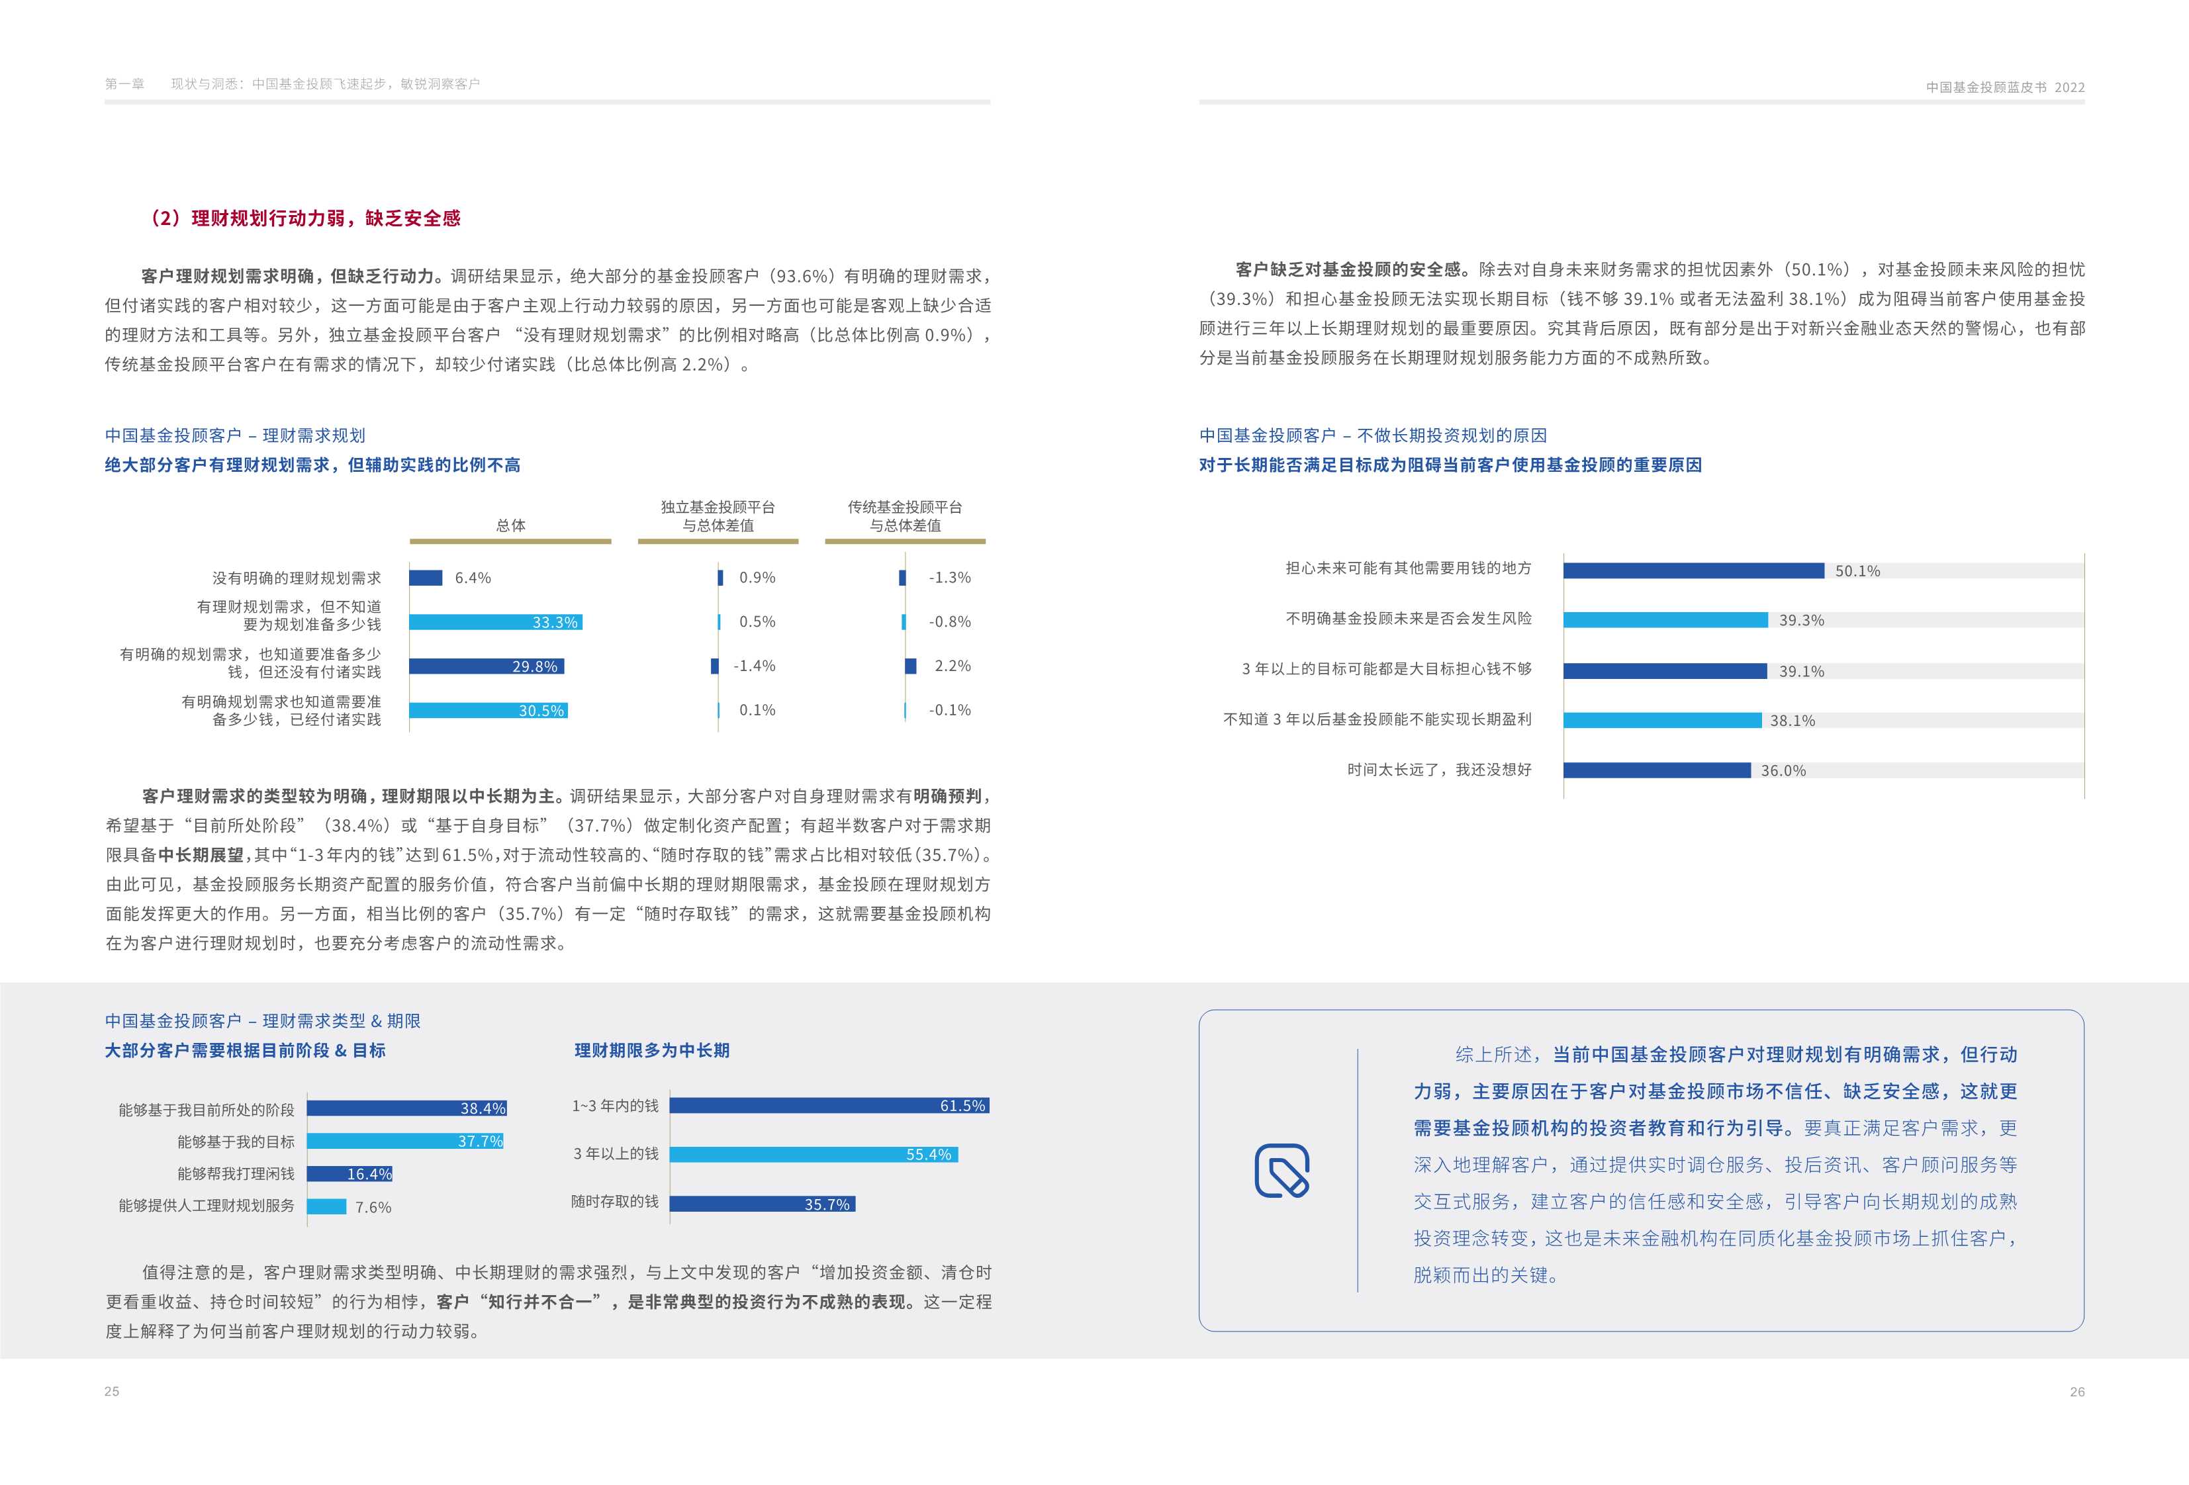Click the column header 独立基金投顾平台与总体差值

point(718,516)
